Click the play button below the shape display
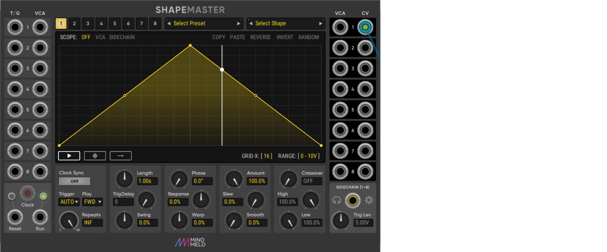The width and height of the screenshot is (607, 252). [69, 155]
